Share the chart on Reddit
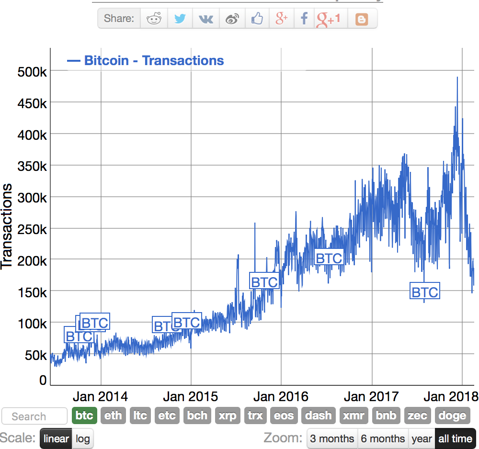479x449 pixels. click(x=154, y=19)
